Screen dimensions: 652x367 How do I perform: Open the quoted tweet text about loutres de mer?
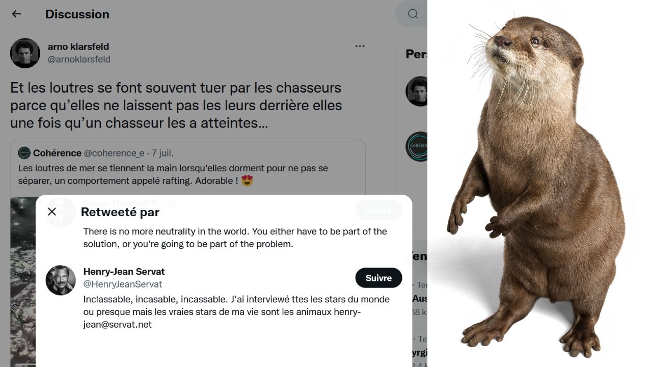pyautogui.click(x=173, y=174)
